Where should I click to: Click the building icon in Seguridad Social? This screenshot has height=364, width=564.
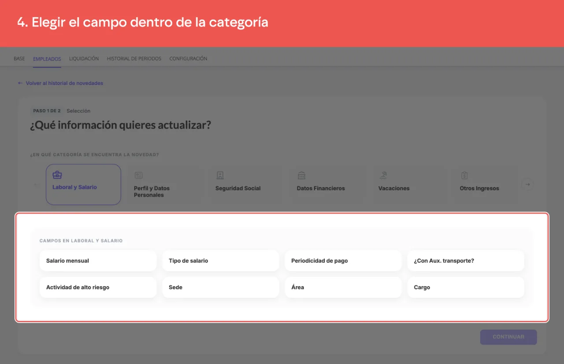(x=220, y=175)
